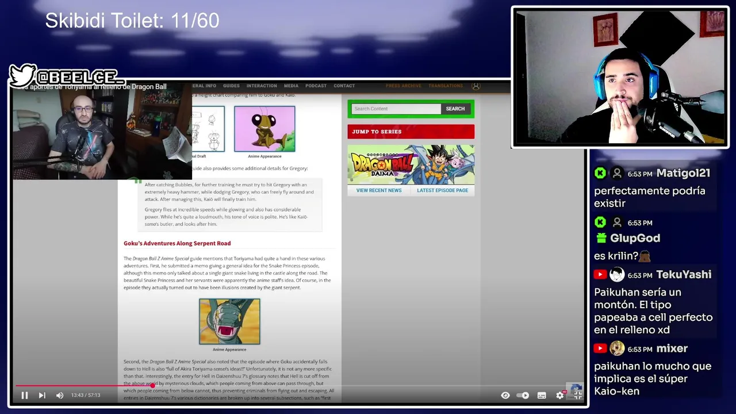Viewport: 736px width, 414px height.
Task: Click the YouTube icon beside TekuYashi
Action: click(600, 275)
